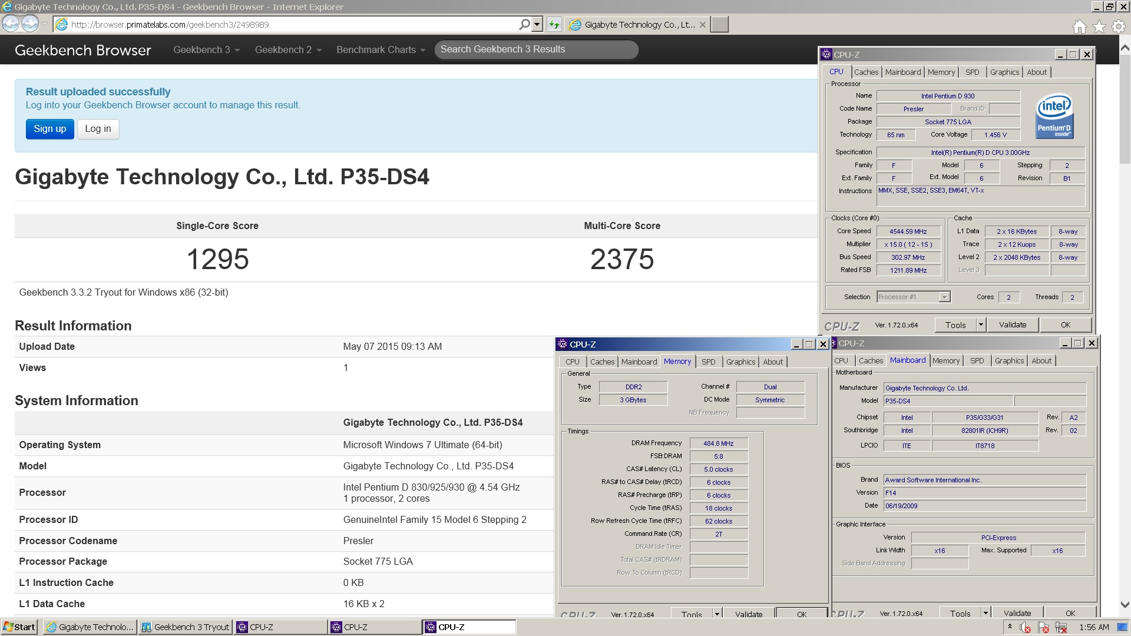Image resolution: width=1131 pixels, height=636 pixels.
Task: Click the IE forward navigation arrow
Action: [30, 24]
